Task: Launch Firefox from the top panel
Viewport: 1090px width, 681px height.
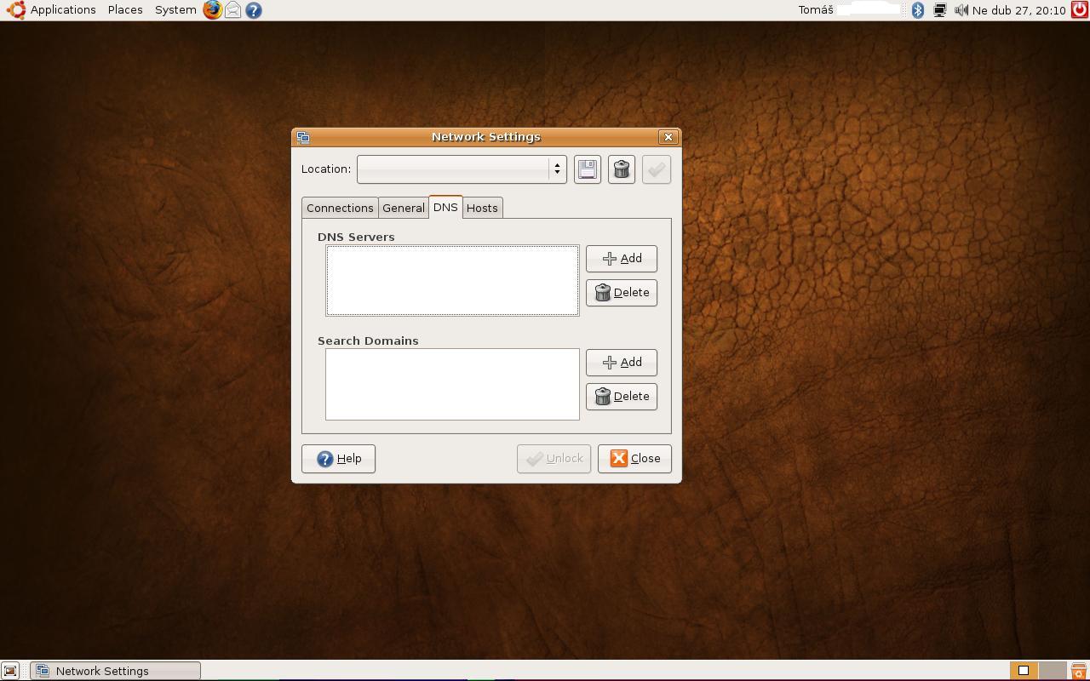Action: [x=212, y=10]
